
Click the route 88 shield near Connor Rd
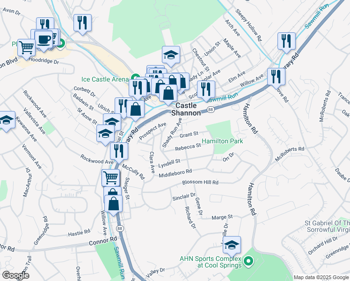(120, 228)
